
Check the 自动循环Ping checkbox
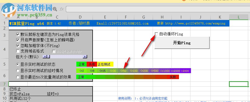click(156, 34)
